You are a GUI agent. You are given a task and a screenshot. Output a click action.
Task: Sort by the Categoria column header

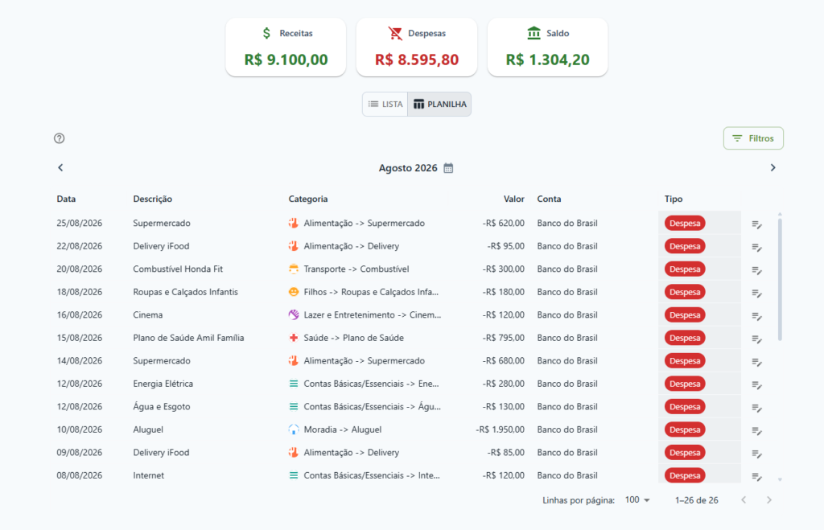pyautogui.click(x=308, y=199)
